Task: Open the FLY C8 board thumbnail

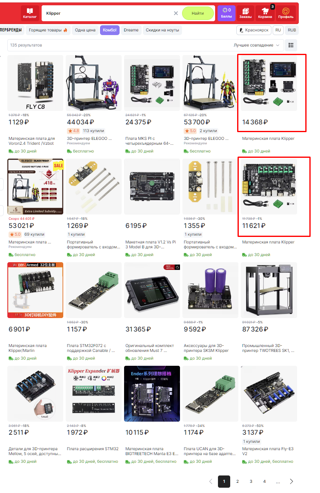Action: click(35, 83)
